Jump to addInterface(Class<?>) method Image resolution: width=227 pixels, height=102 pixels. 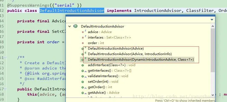(111, 65)
